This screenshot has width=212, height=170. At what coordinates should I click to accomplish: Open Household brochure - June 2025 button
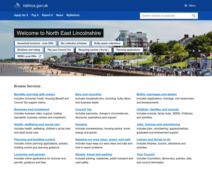(35, 43)
